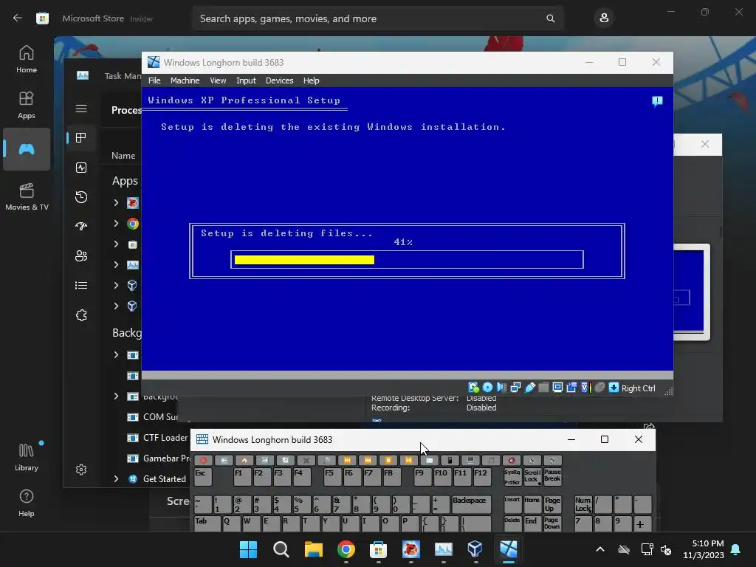
Task: Click the Name column header in Task Manager
Action: 123,155
